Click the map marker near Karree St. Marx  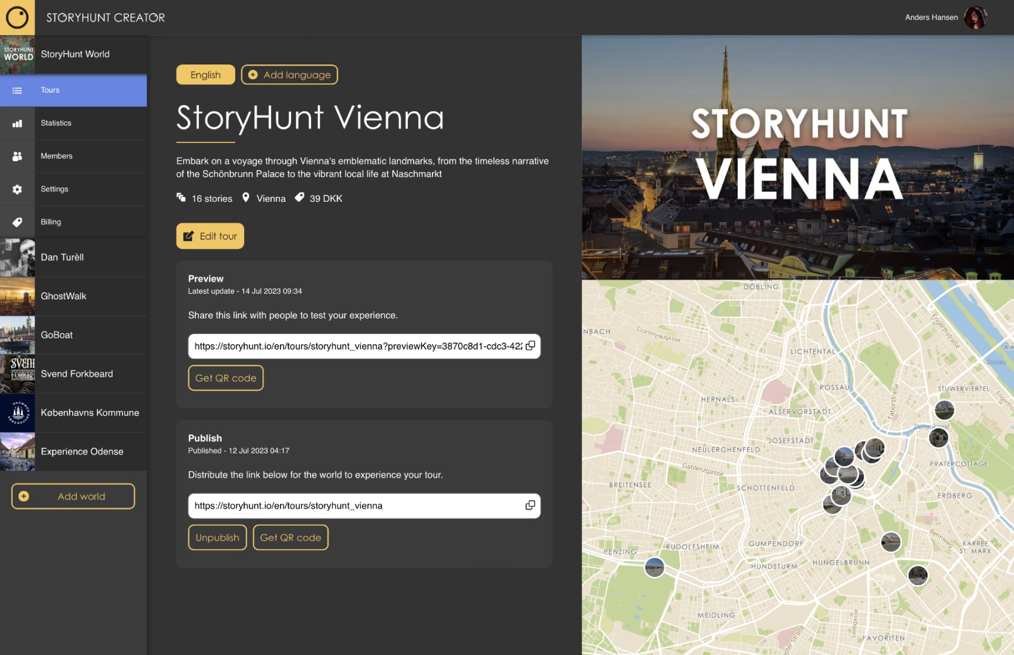891,542
